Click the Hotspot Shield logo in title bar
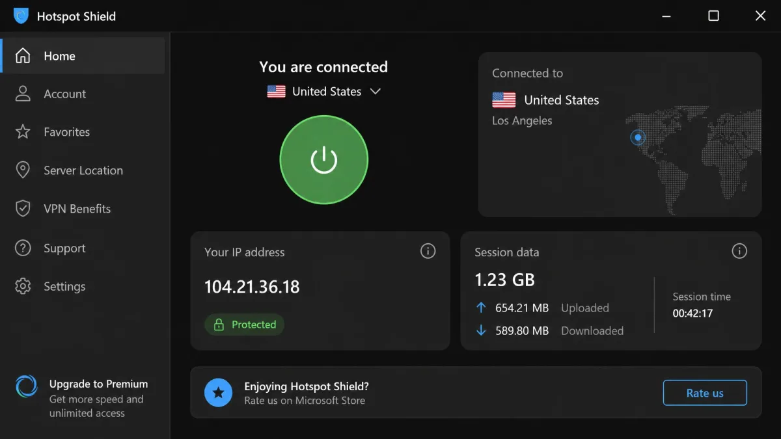781x439 pixels. click(x=21, y=16)
